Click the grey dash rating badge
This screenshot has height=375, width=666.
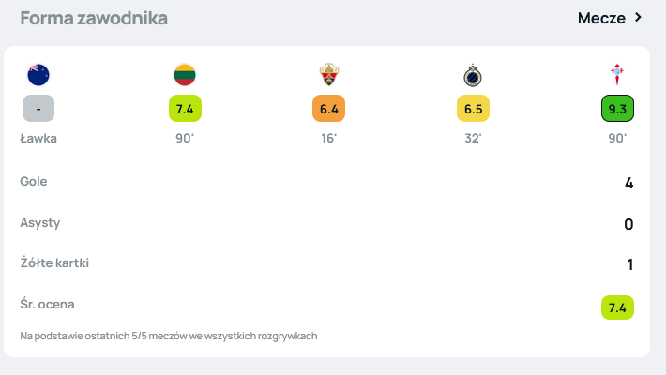click(38, 109)
